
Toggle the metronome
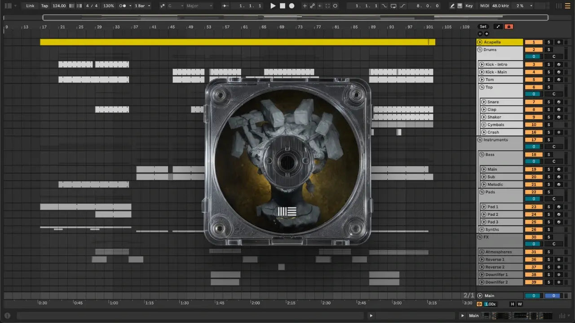click(x=123, y=6)
